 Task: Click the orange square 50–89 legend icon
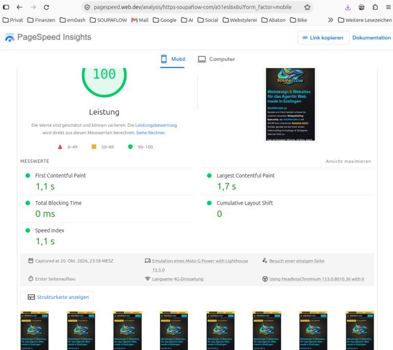(94, 147)
